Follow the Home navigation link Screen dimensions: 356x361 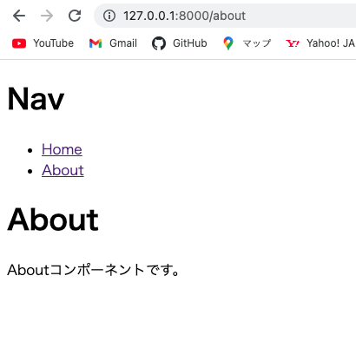click(x=62, y=149)
